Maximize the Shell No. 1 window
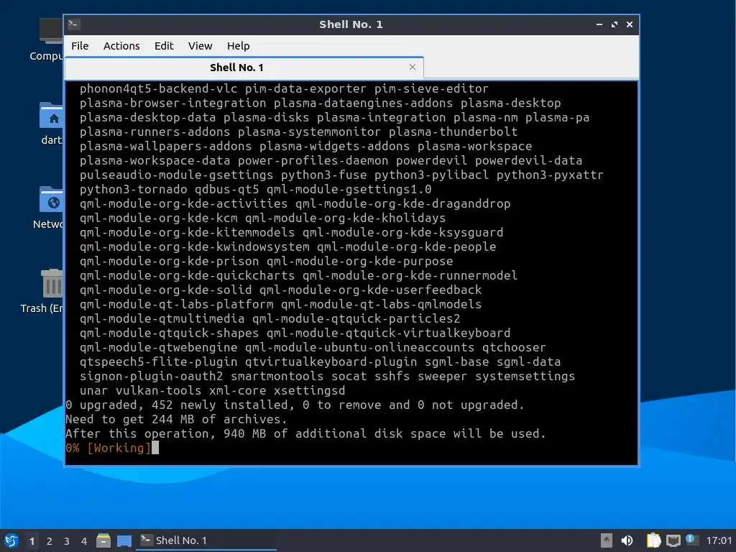Screen dimensions: 736x552 point(615,24)
